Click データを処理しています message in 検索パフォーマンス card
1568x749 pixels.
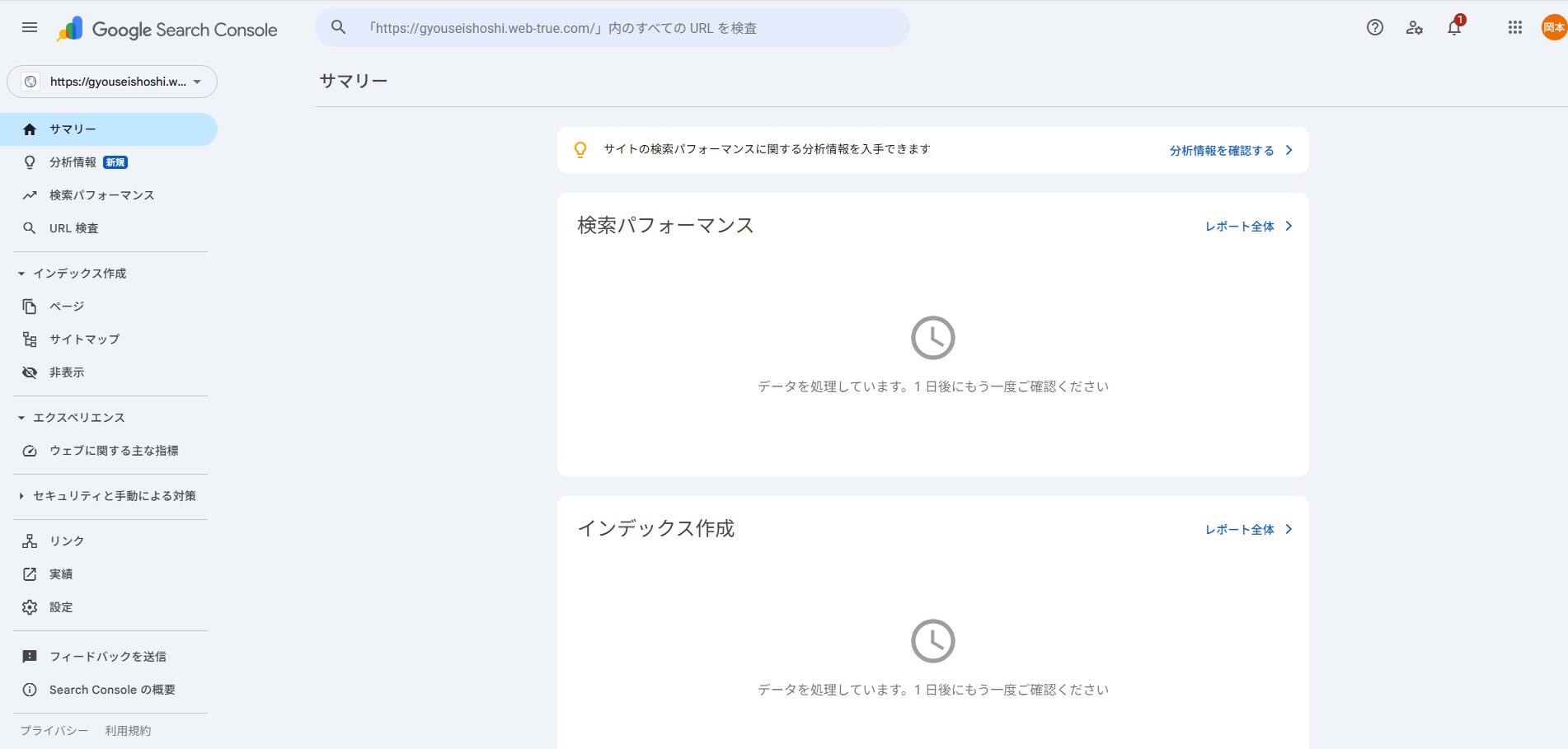point(932,386)
